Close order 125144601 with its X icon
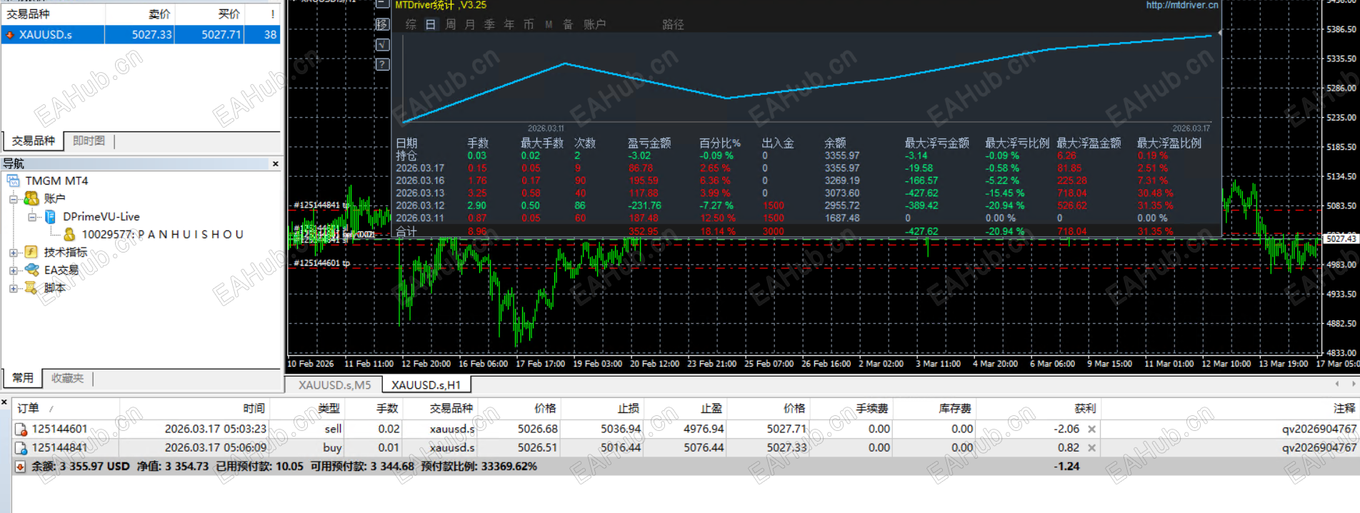Screen dimensions: 1360x513 click(1091, 429)
